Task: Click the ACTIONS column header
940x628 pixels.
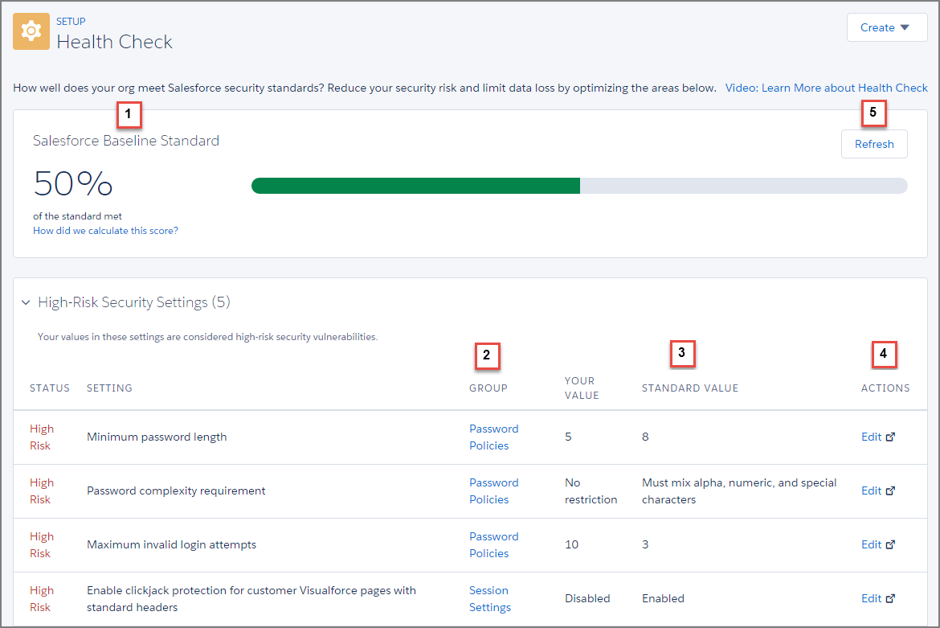Action: pos(885,388)
